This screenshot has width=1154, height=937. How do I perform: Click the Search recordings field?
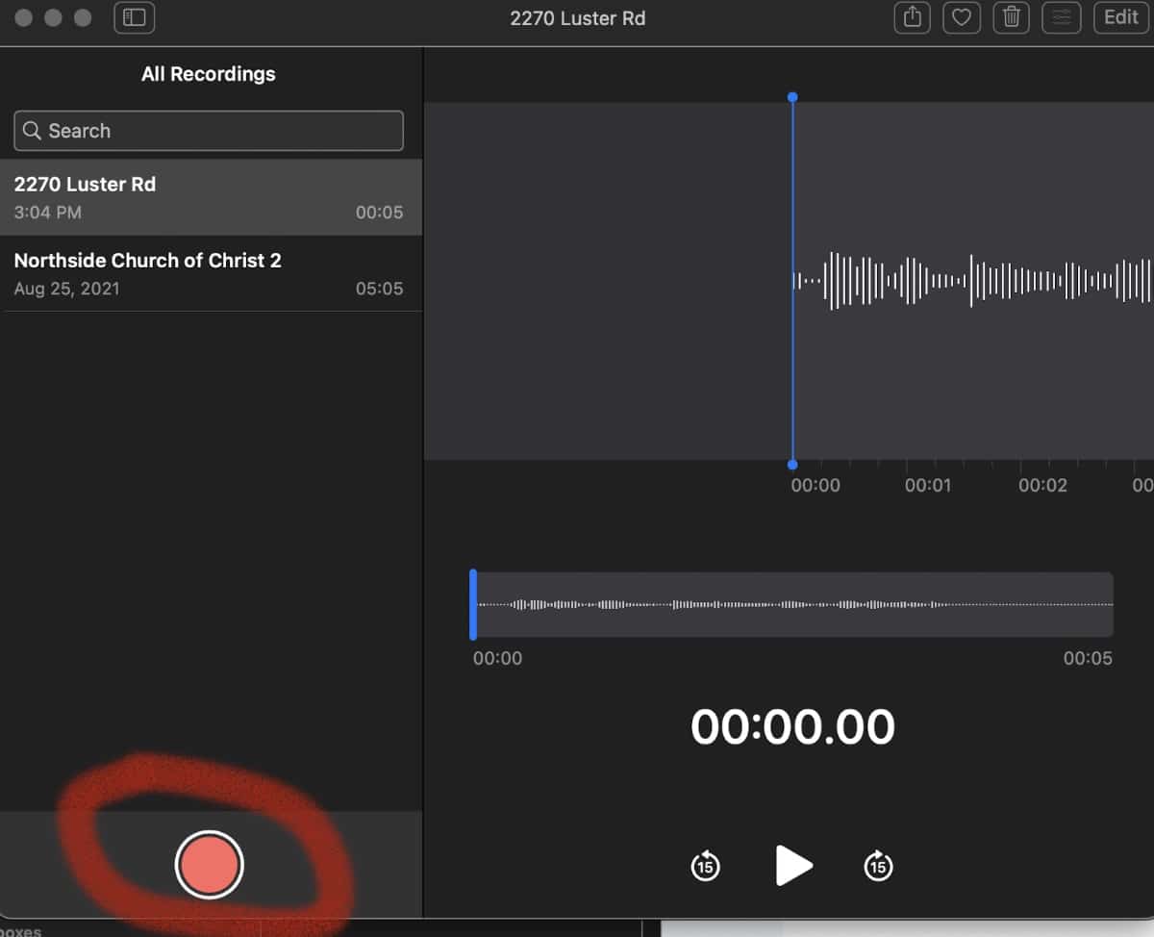click(x=209, y=131)
